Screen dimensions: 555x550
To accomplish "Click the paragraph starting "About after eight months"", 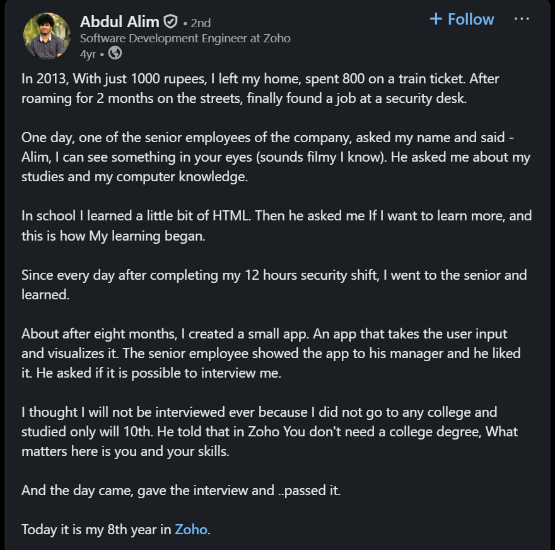I will (x=271, y=353).
